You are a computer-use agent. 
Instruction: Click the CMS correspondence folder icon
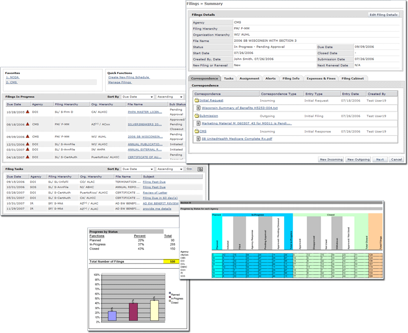(197, 131)
